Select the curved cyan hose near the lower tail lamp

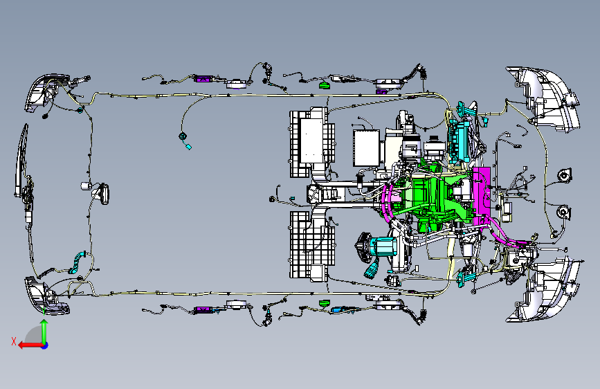pyautogui.click(x=78, y=262)
